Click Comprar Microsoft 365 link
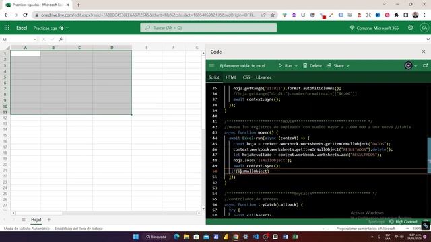Screen dimensions: 431x242 click(x=374, y=28)
